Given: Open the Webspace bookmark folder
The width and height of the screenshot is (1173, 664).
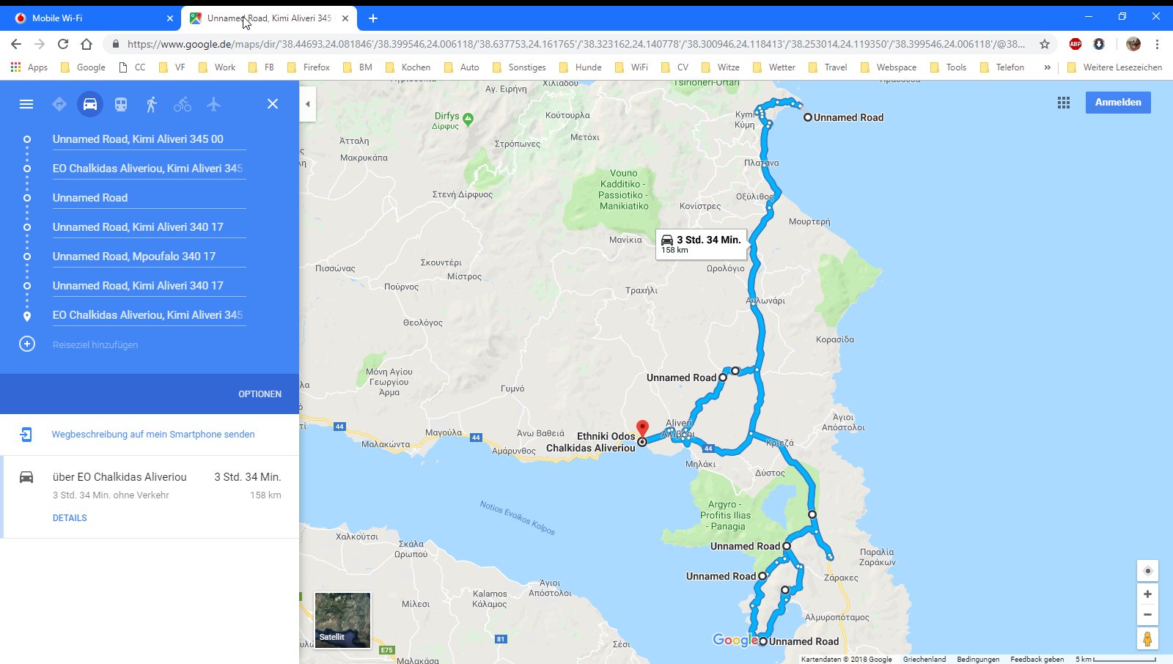Looking at the screenshot, I should pyautogui.click(x=889, y=67).
